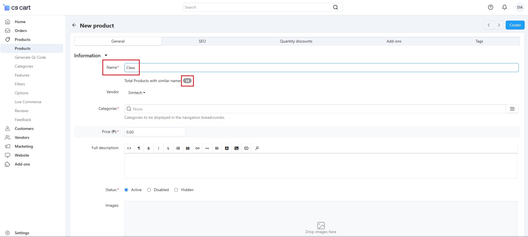Open Generate Qr Code in sidebar
Screen dimensions: 528x237
click(x=30, y=57)
